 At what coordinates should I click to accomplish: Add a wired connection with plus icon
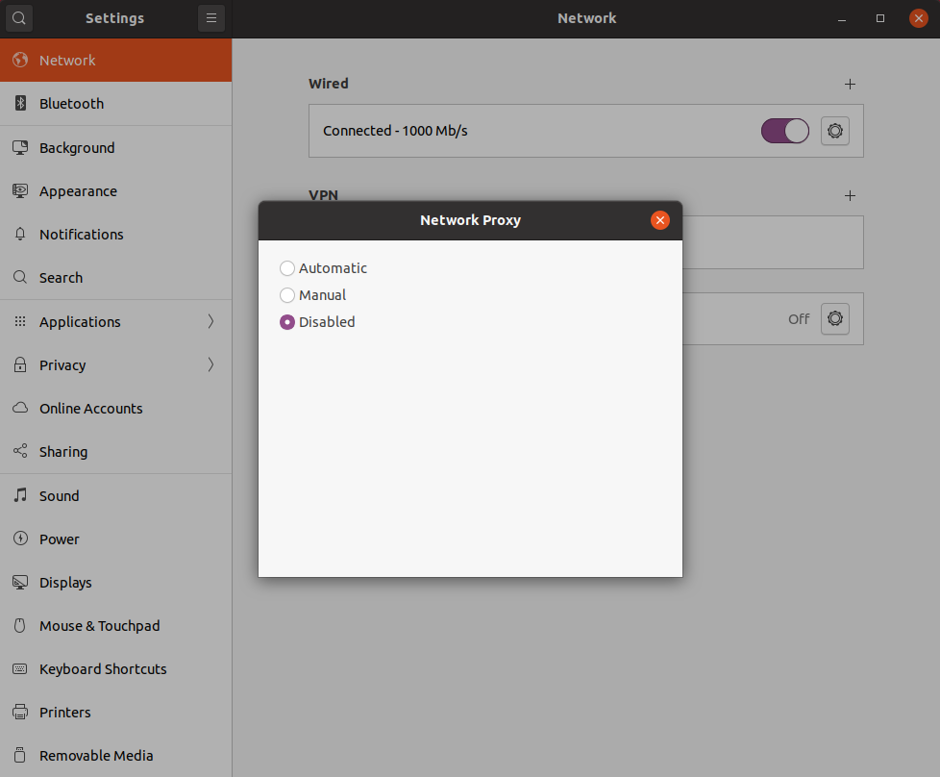(x=850, y=85)
